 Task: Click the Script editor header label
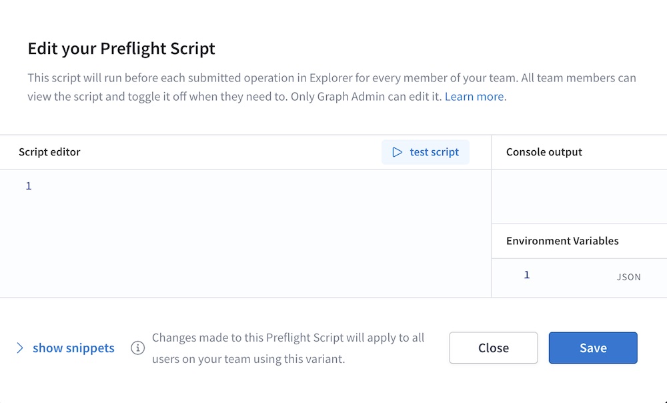[x=49, y=152]
